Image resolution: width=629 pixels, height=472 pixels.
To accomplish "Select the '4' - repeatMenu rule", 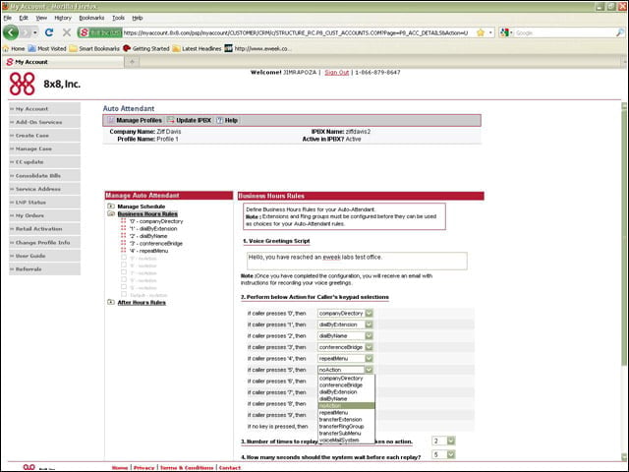I will [148, 251].
